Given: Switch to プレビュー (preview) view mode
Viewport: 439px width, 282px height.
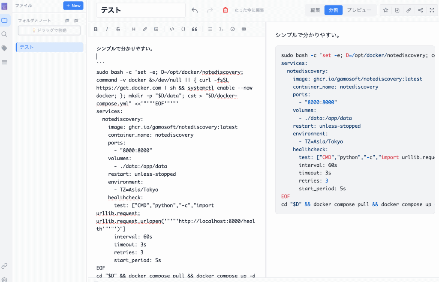Looking at the screenshot, I should 359,10.
